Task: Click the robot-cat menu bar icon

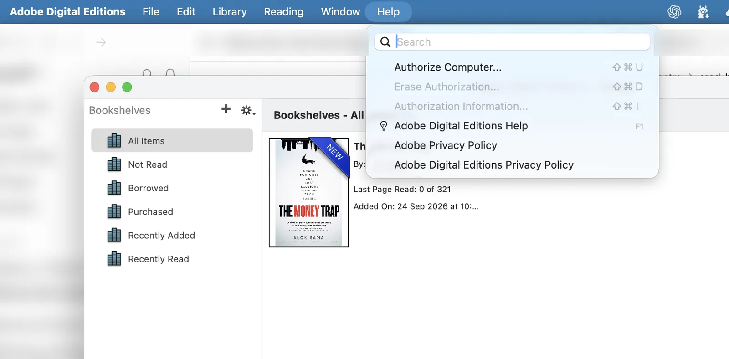Action: point(703,12)
